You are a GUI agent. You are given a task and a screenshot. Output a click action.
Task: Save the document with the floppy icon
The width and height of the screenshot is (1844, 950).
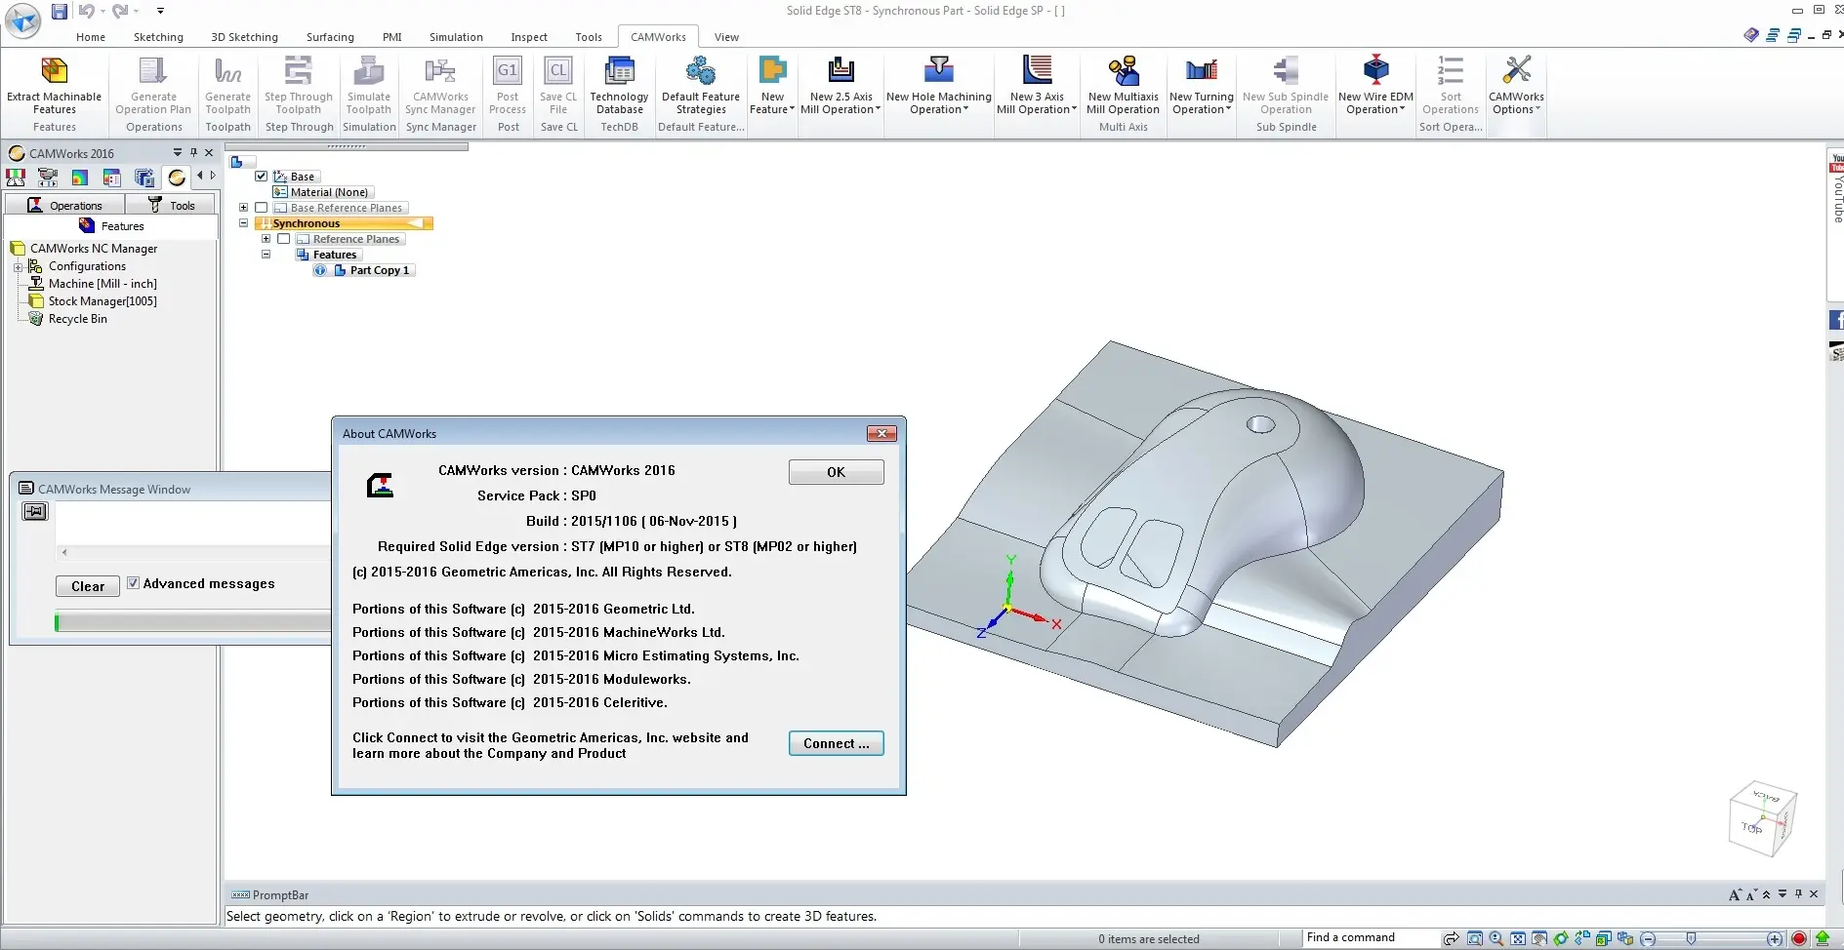60,12
